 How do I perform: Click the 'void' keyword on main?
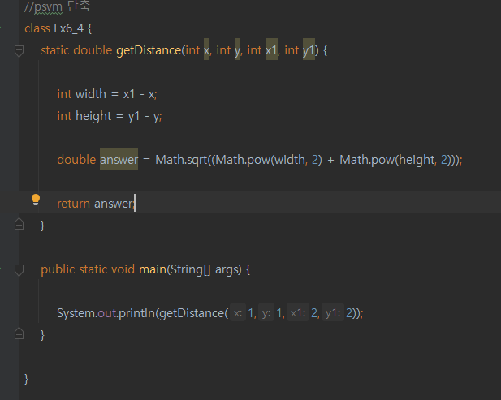123,269
